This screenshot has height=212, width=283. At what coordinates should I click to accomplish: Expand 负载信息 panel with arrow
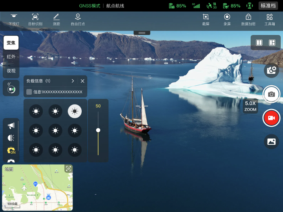click(73, 81)
